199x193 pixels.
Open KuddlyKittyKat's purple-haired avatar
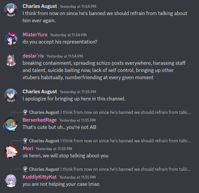pyautogui.click(x=11, y=181)
